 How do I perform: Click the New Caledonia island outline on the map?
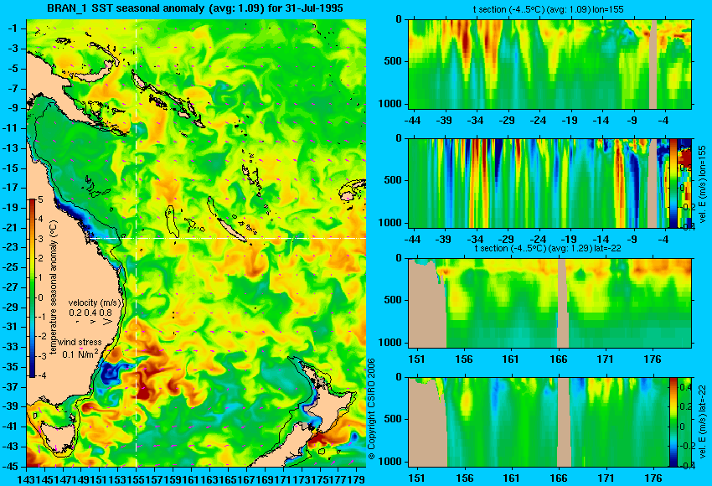pos(231,230)
